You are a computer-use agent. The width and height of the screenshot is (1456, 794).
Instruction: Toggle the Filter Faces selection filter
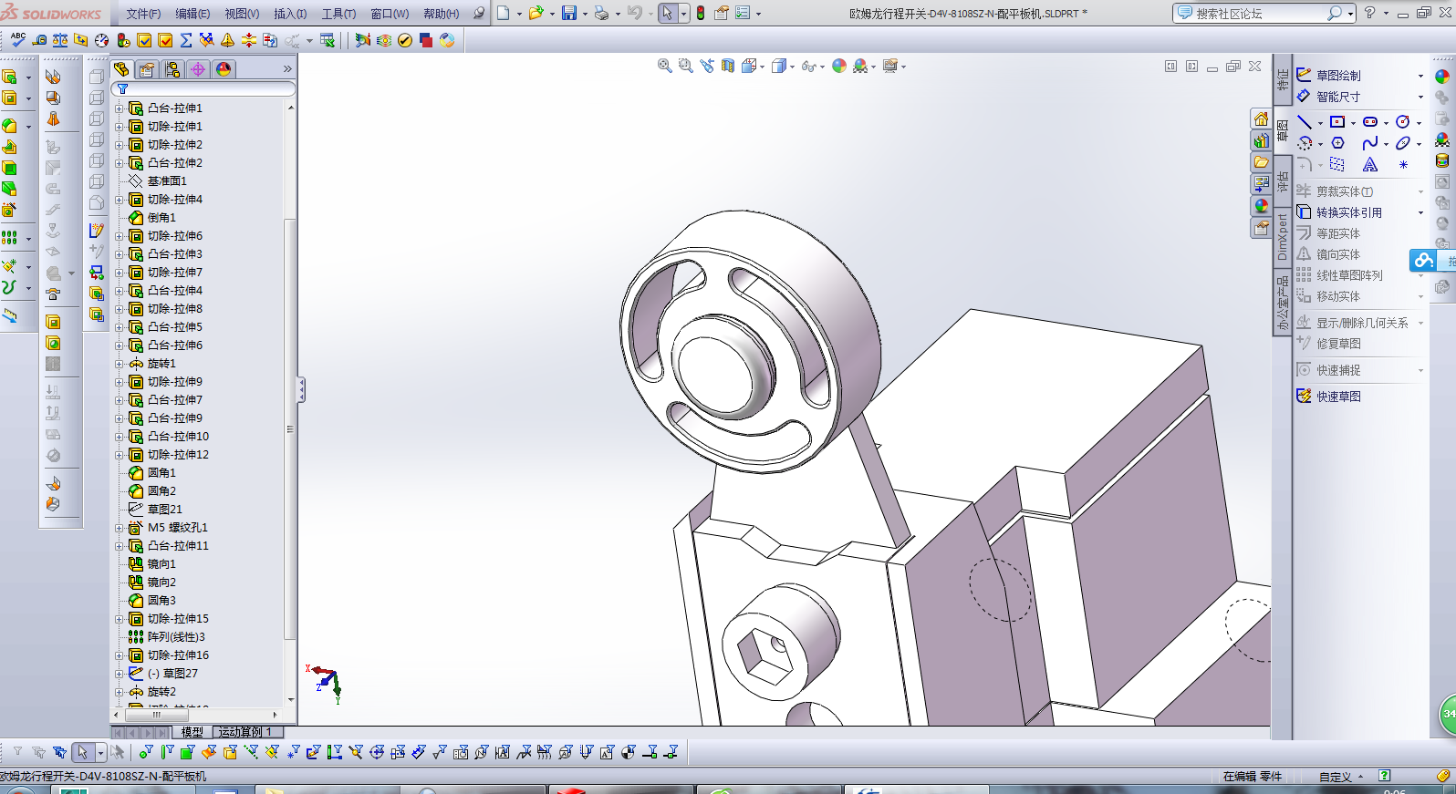(188, 752)
